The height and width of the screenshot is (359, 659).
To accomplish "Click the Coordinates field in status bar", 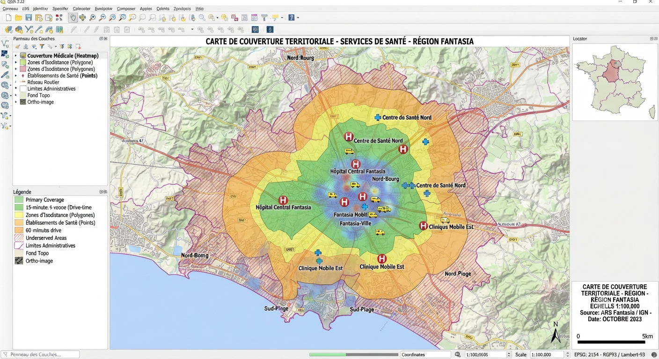I will (425, 355).
